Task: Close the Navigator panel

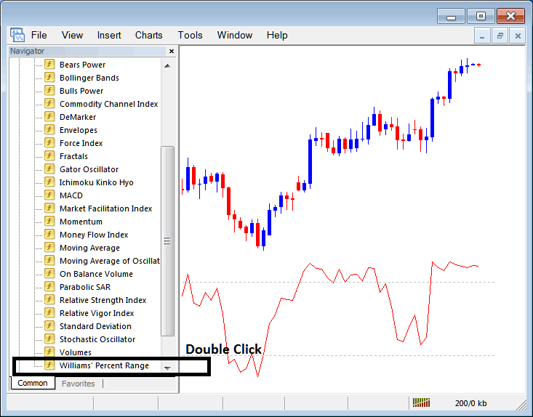Action: pos(172,51)
